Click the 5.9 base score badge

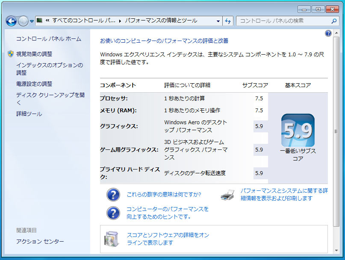tap(298, 130)
